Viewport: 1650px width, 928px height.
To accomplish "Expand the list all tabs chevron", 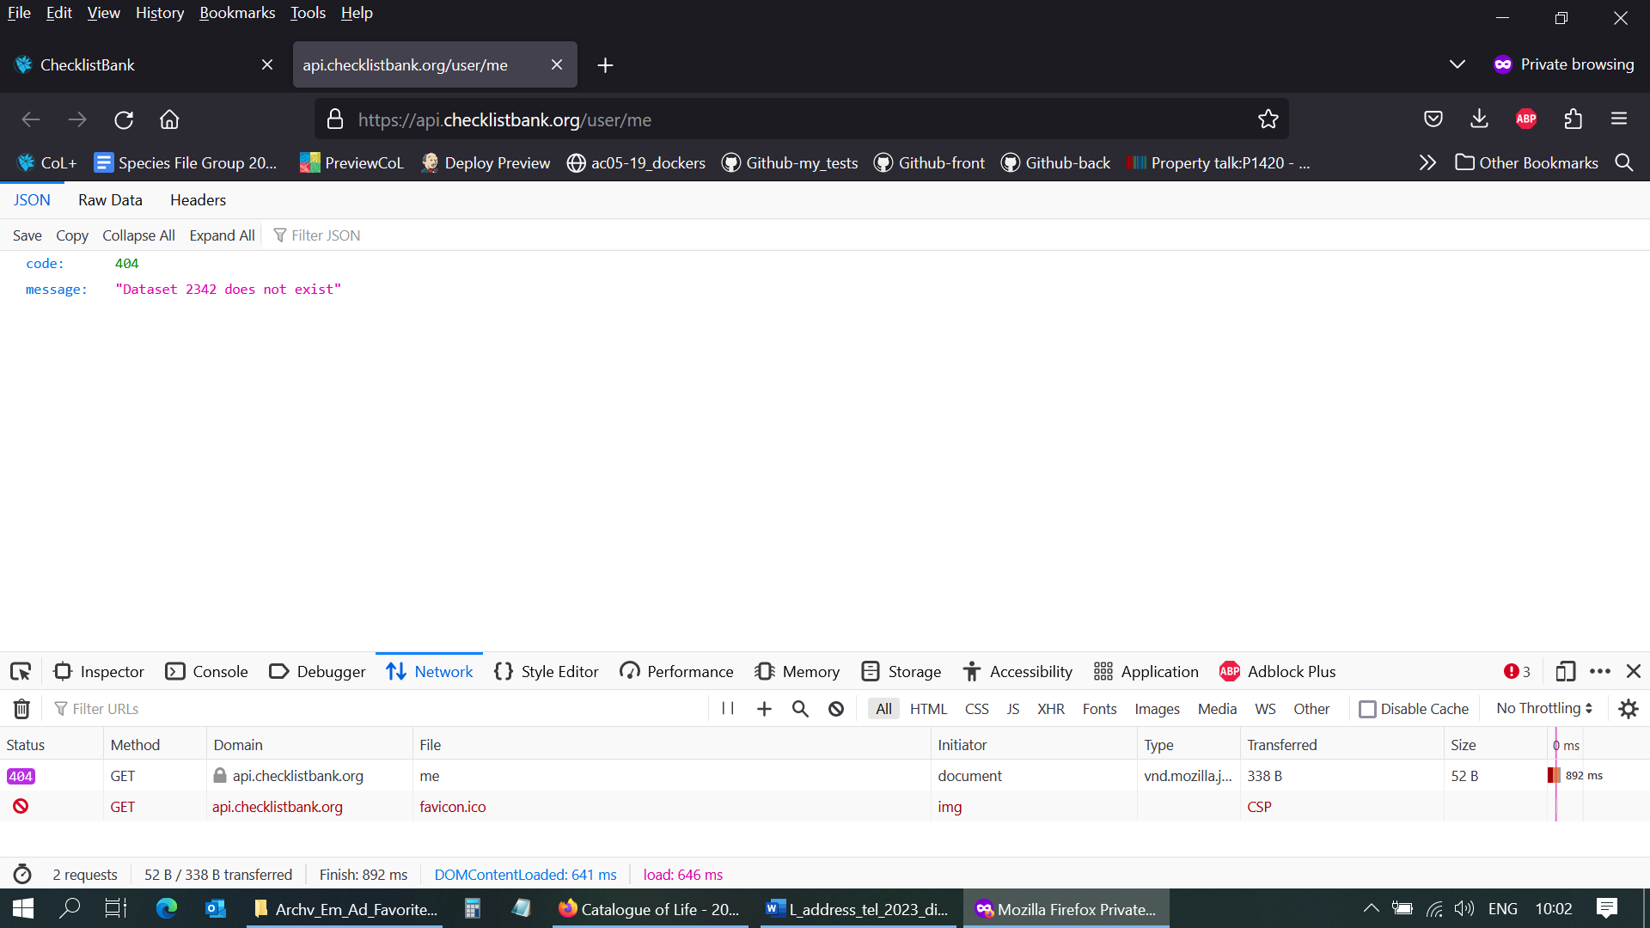I will click(1457, 64).
